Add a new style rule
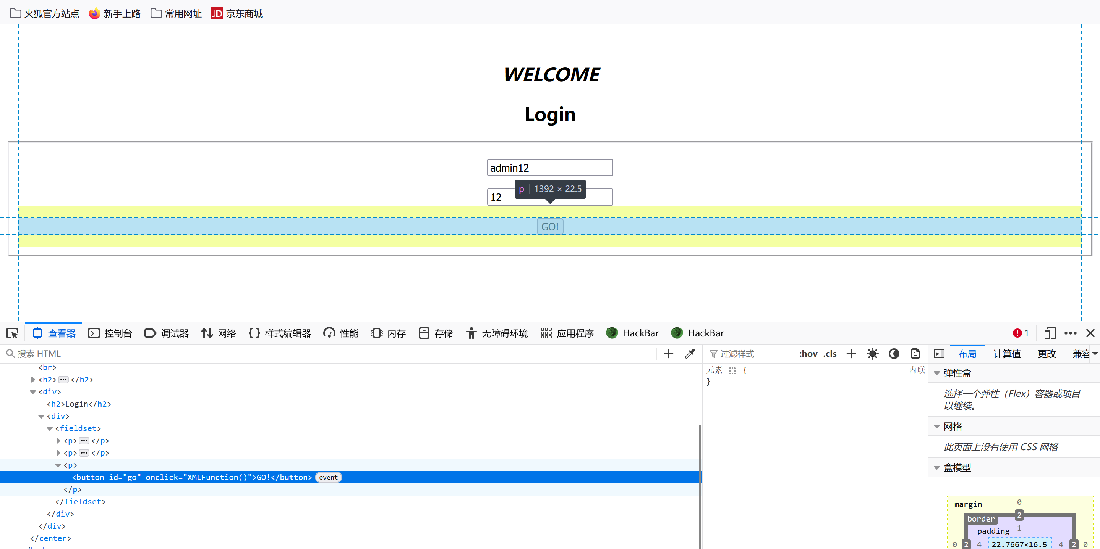This screenshot has width=1100, height=549. pyautogui.click(x=851, y=354)
